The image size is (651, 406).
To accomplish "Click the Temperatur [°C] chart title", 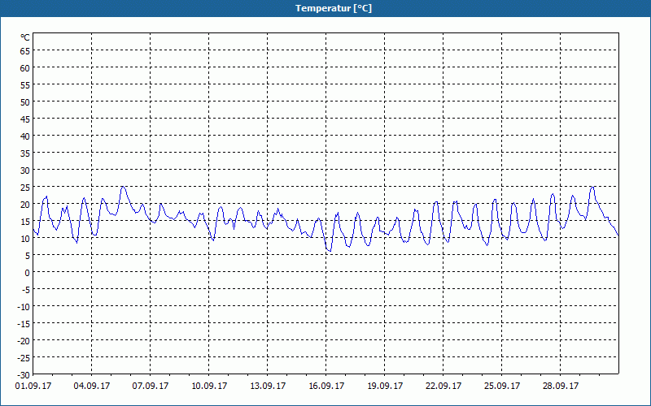I will (x=334, y=8).
